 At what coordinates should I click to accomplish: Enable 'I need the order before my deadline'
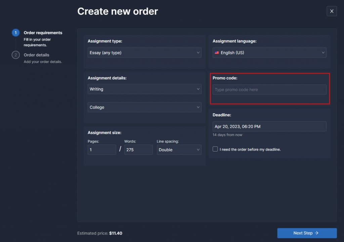click(215, 149)
